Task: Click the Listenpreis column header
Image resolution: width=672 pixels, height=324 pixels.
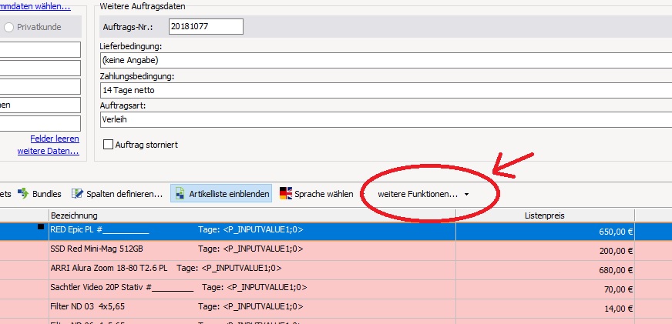Action: pyautogui.click(x=545, y=215)
